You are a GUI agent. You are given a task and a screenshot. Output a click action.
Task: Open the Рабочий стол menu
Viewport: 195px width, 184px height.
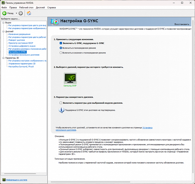26,7
